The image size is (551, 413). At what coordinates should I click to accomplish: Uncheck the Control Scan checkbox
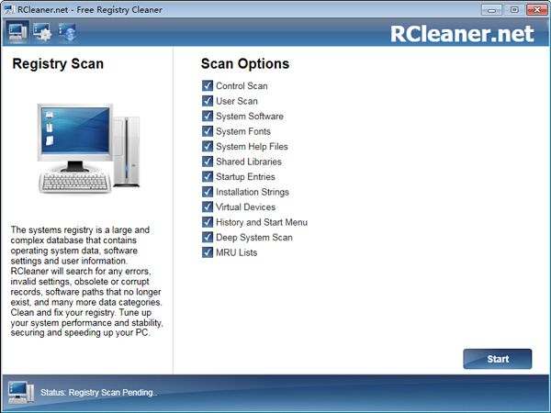point(208,85)
